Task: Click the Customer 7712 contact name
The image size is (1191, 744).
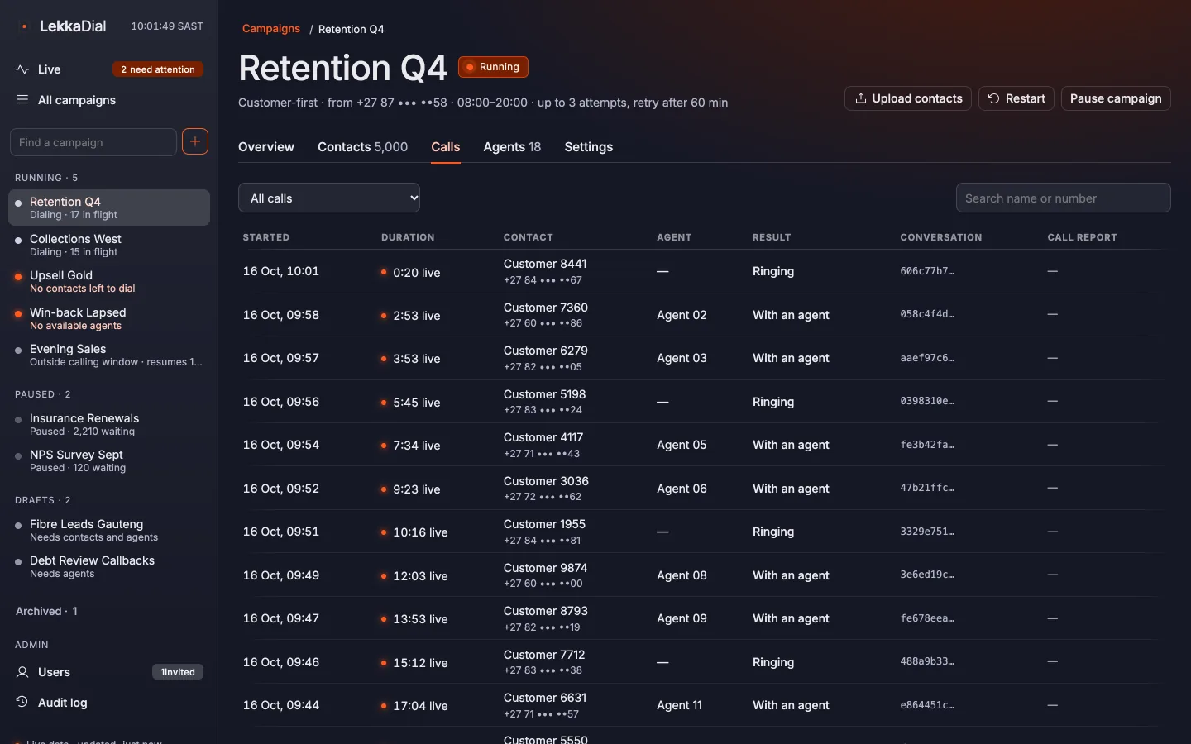Action: [x=544, y=655]
